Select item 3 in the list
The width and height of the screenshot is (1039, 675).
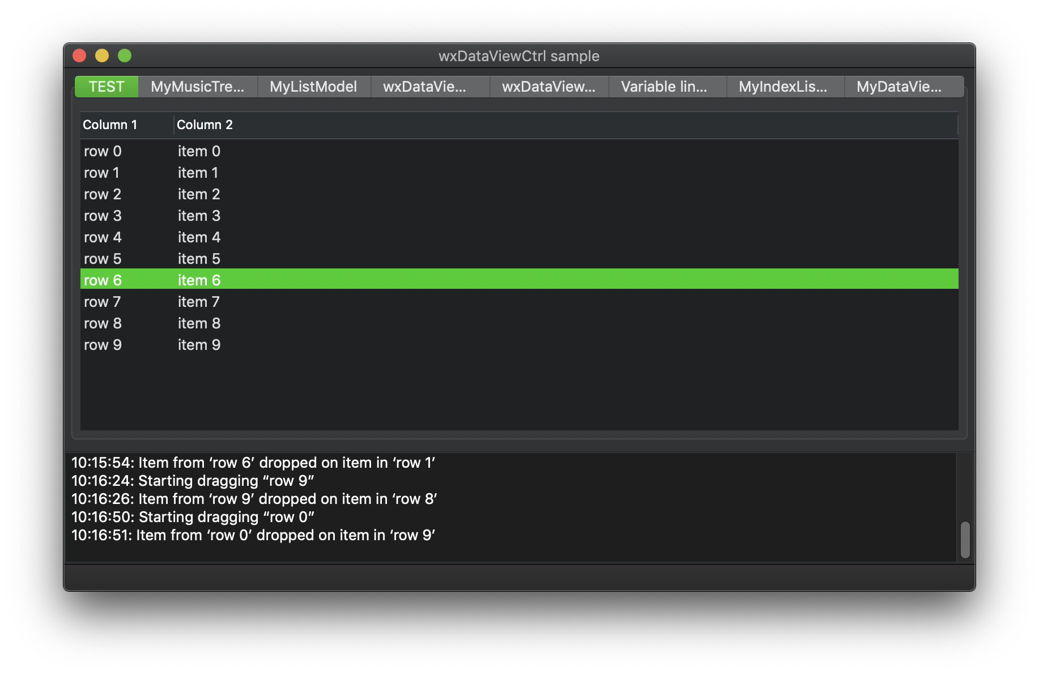click(199, 216)
